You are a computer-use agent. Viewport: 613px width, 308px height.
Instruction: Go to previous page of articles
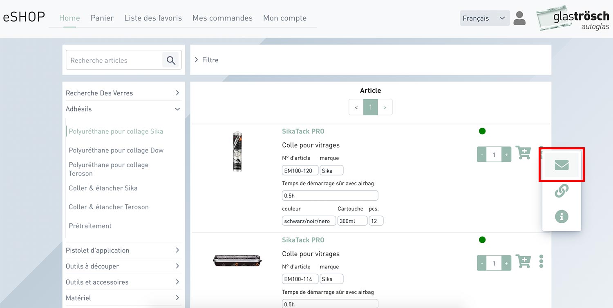356,107
